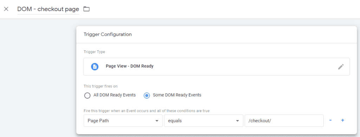The width and height of the screenshot is (360, 137).
Task: Close the trigger editor with the X
Action: (x=6, y=9)
